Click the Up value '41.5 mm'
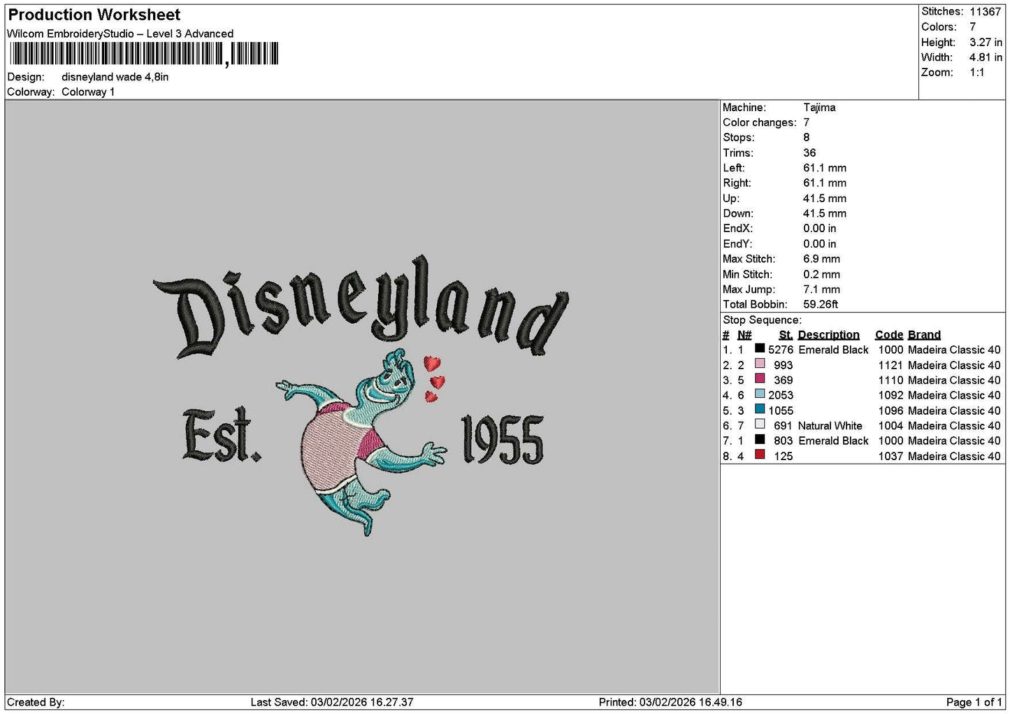The image size is (1010, 714). click(x=825, y=199)
